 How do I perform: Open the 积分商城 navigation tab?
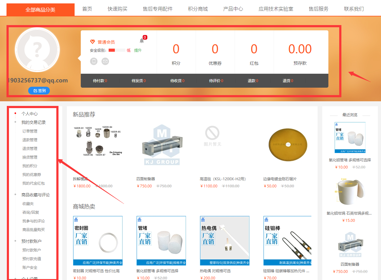[x=198, y=9]
